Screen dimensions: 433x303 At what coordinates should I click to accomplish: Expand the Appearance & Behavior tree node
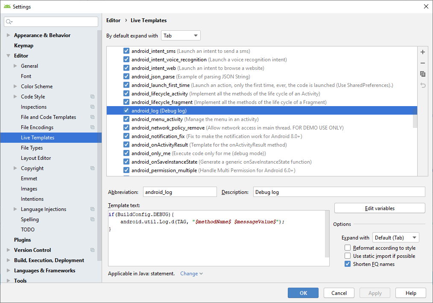coord(9,35)
